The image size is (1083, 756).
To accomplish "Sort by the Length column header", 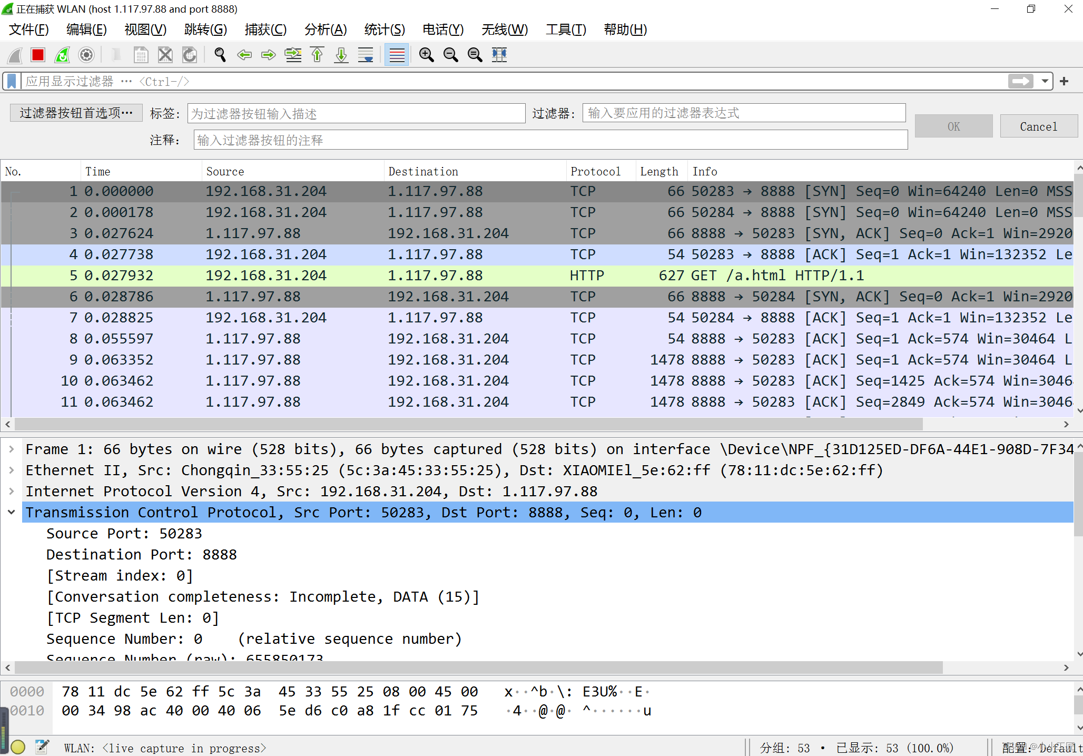I will point(661,171).
